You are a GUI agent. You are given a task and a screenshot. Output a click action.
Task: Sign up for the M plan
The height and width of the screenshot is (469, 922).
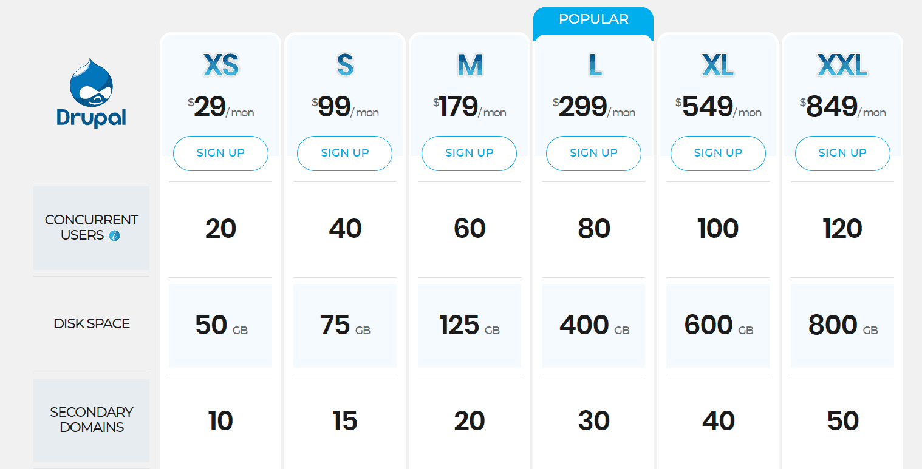(469, 154)
